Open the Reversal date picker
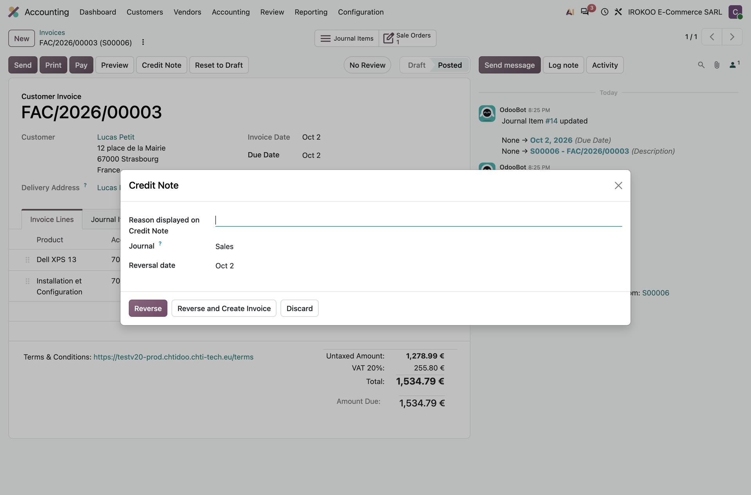 click(418, 266)
